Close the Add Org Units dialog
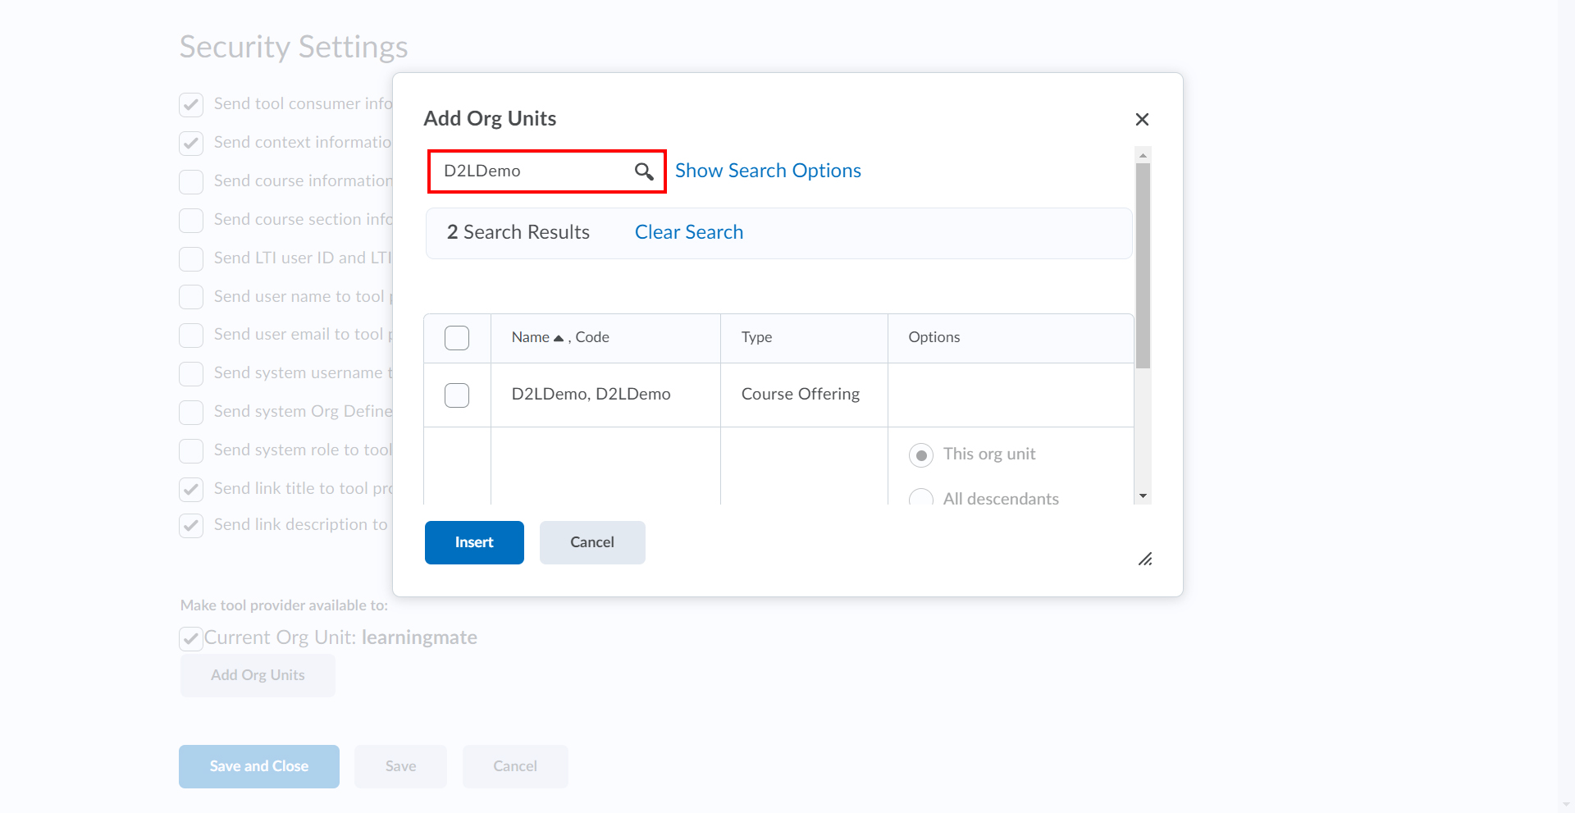 click(x=1142, y=120)
